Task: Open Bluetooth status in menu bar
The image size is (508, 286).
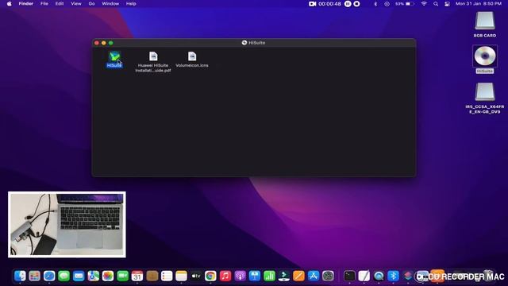Action: click(375, 4)
